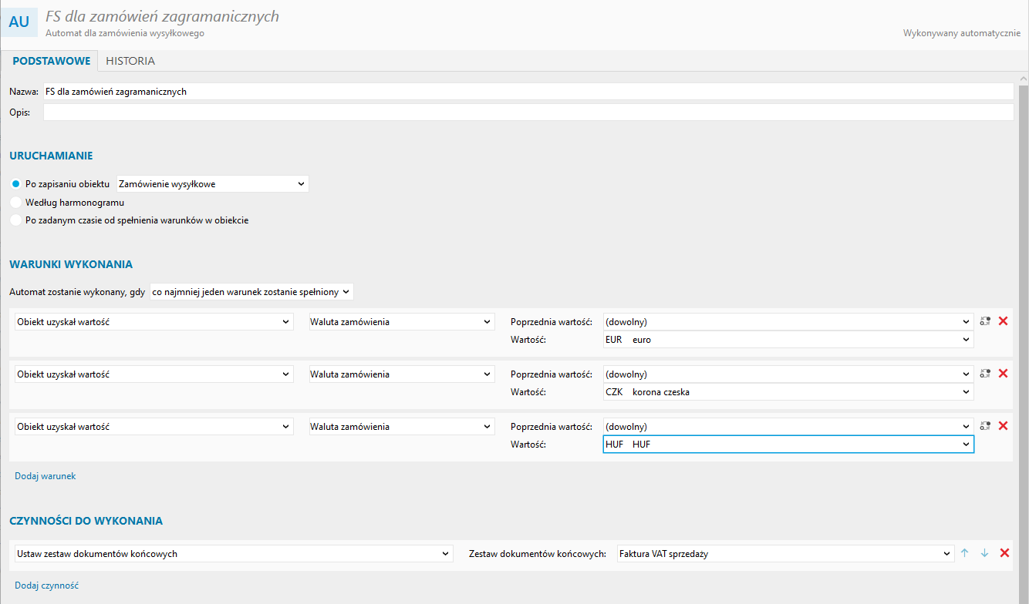Select the Po zapisaniu obiektu radio option
Image resolution: width=1029 pixels, height=604 pixels.
click(16, 184)
